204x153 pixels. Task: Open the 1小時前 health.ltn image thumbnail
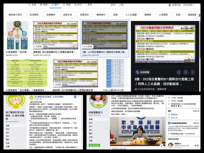(x=75, y=73)
